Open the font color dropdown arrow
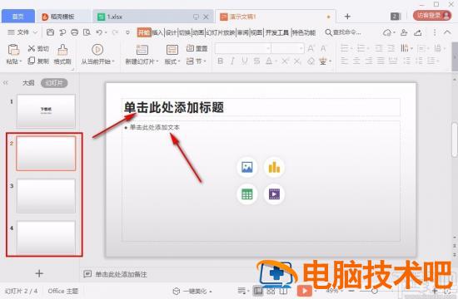 point(276,61)
